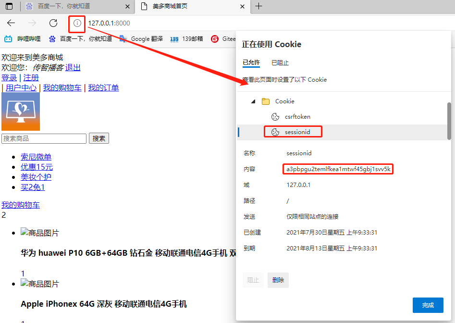Select the 美多商城首页 browser tab
Image resolution: width=455 pixels, height=323 pixels.
click(x=192, y=6)
